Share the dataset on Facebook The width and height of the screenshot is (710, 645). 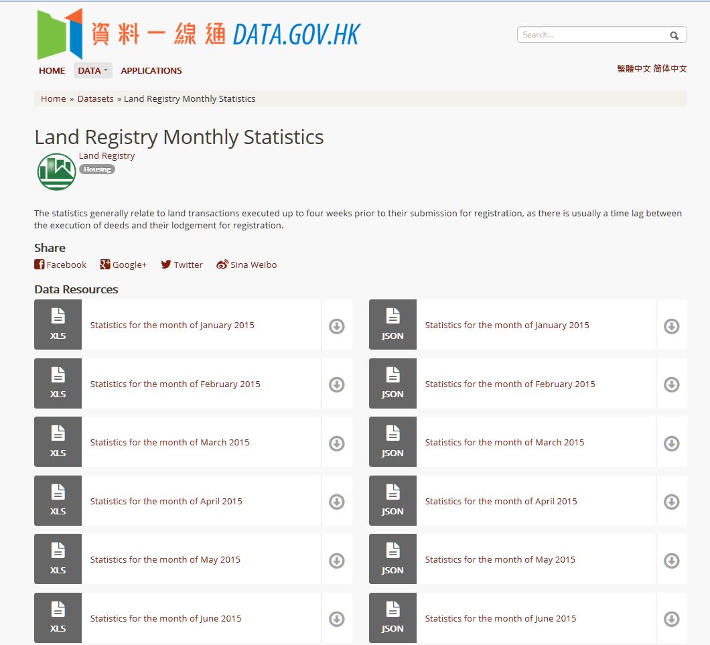click(x=60, y=265)
